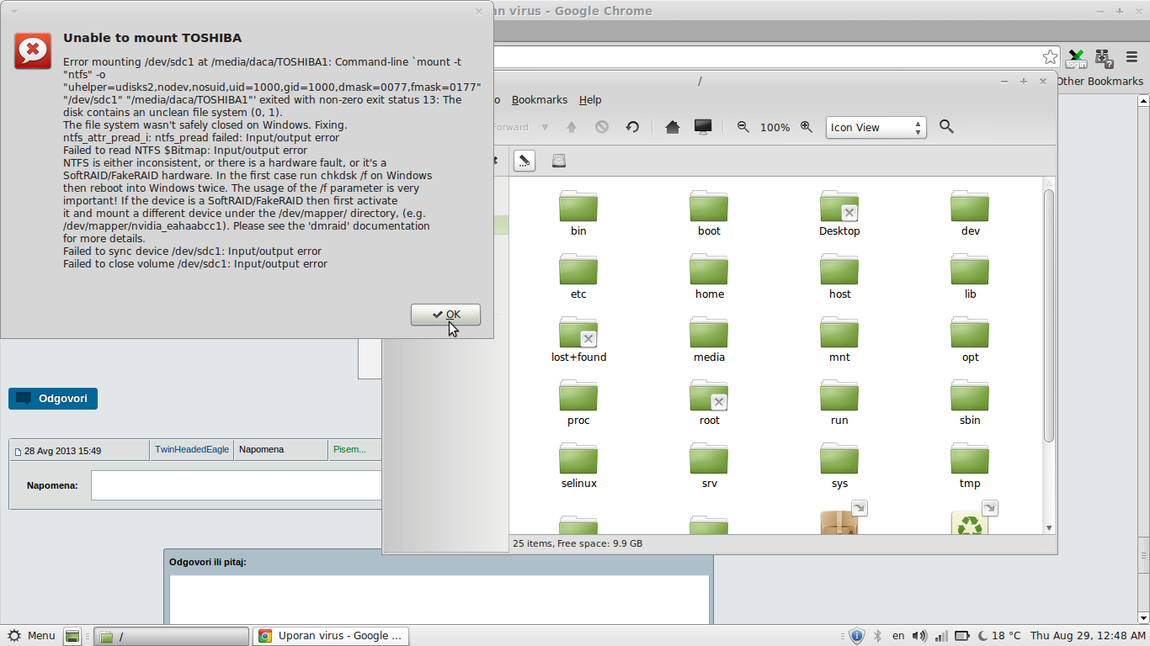The image size is (1150, 646).
Task: Click the 28 Avg 2013 15:49 post date
Action: 62,451
